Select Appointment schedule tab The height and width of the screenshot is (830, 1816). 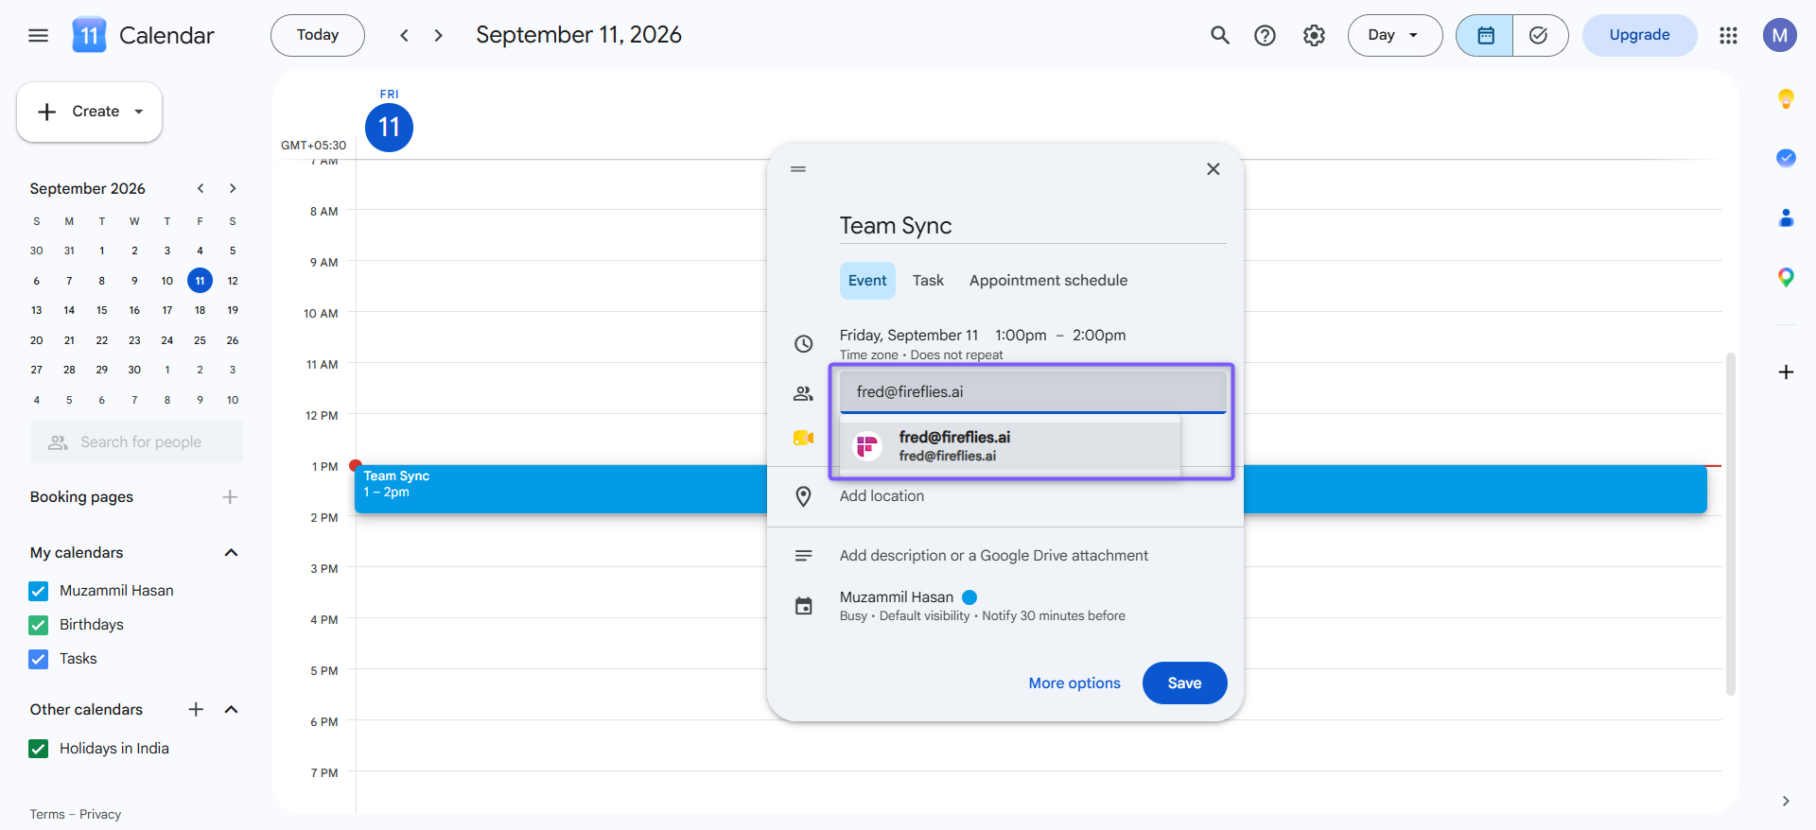[x=1048, y=281]
